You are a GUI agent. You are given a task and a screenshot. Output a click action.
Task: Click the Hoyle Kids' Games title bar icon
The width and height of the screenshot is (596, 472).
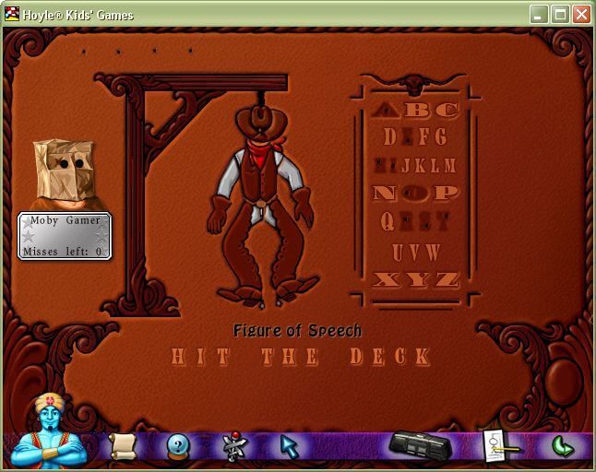12,15
